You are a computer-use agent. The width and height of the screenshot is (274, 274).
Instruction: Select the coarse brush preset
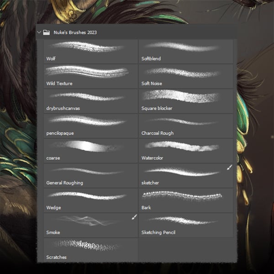point(91,151)
